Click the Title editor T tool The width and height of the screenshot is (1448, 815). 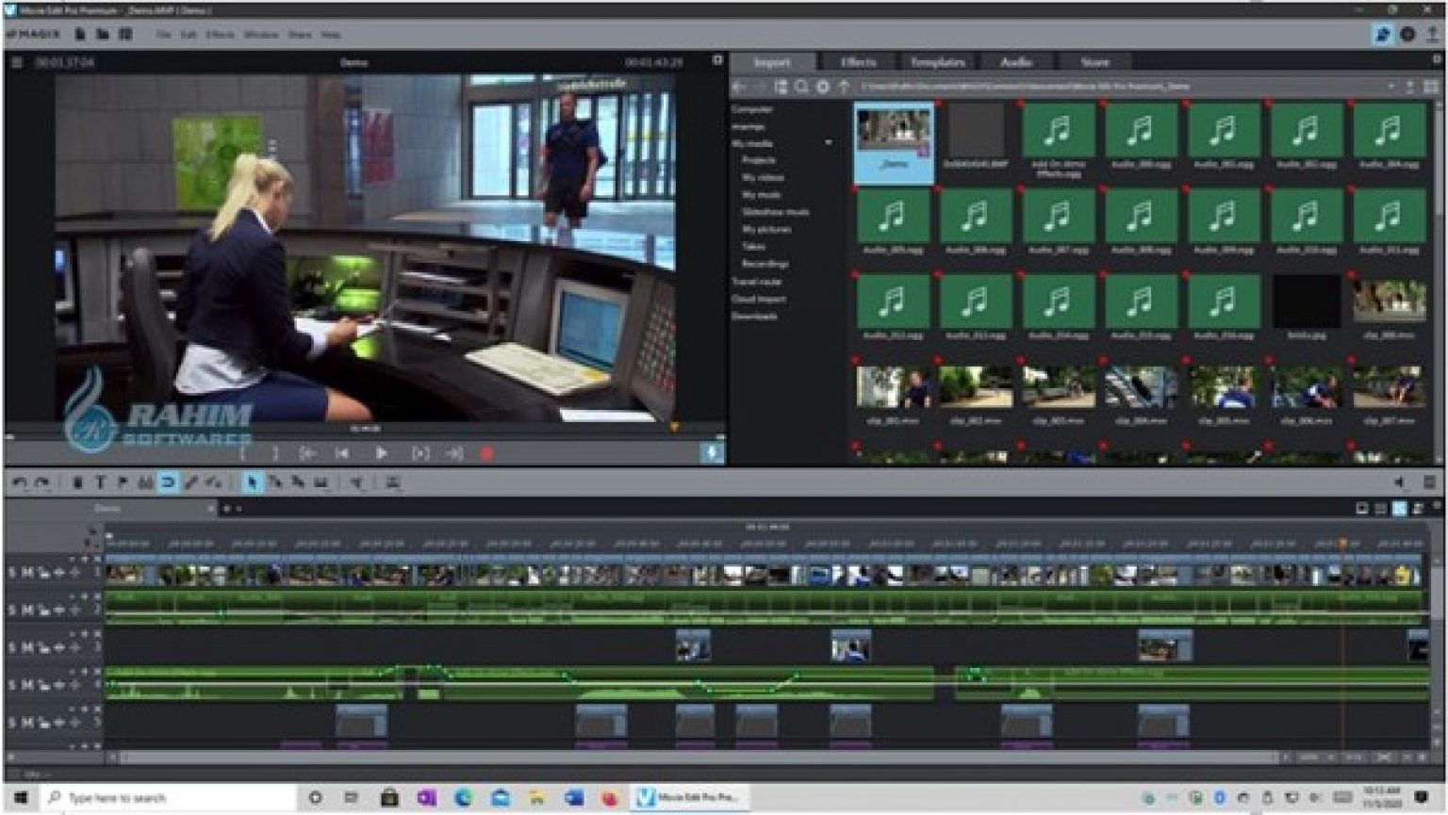tap(100, 482)
